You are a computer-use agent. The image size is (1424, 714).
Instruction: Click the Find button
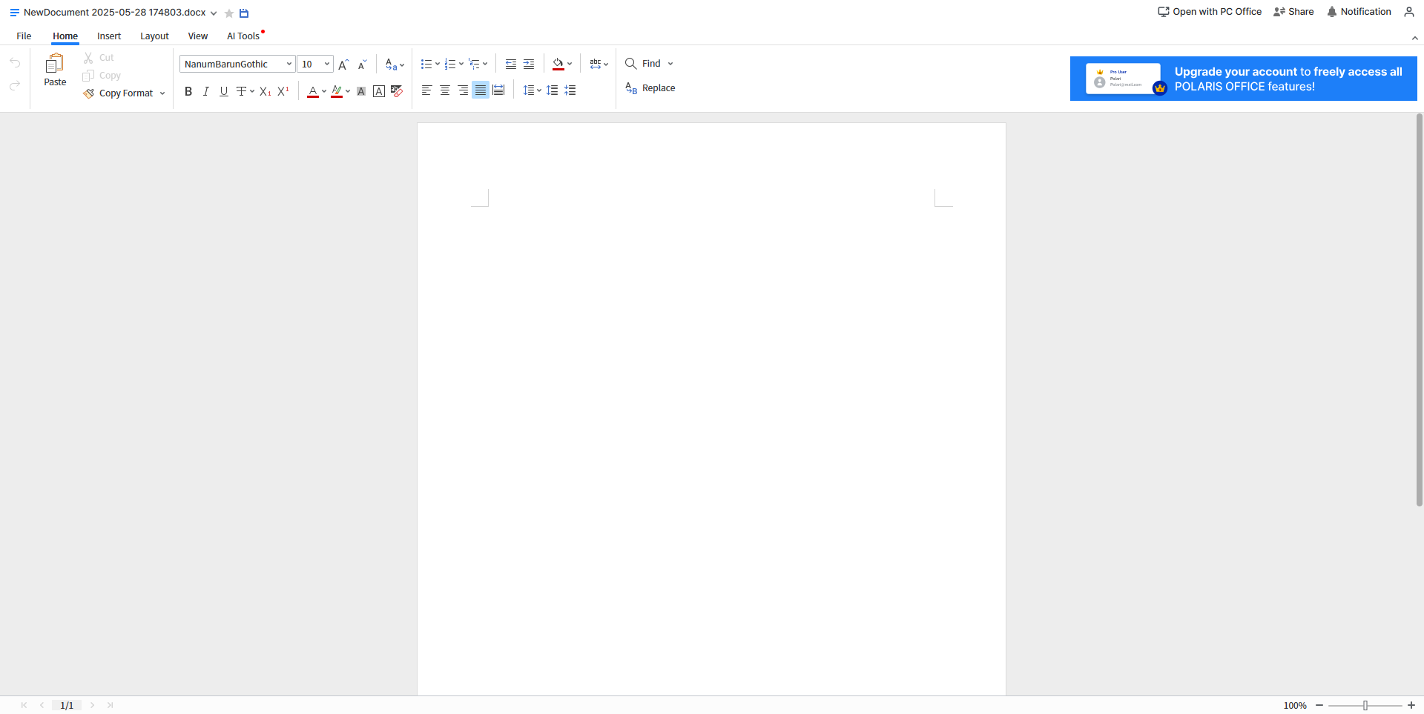click(643, 64)
